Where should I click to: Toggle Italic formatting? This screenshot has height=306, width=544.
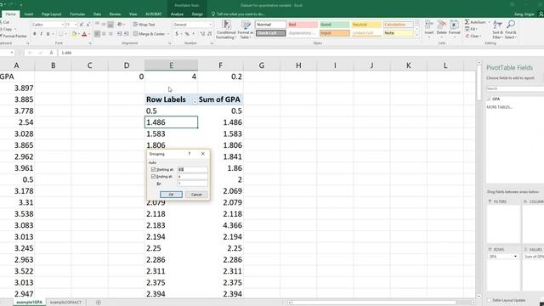point(41,34)
